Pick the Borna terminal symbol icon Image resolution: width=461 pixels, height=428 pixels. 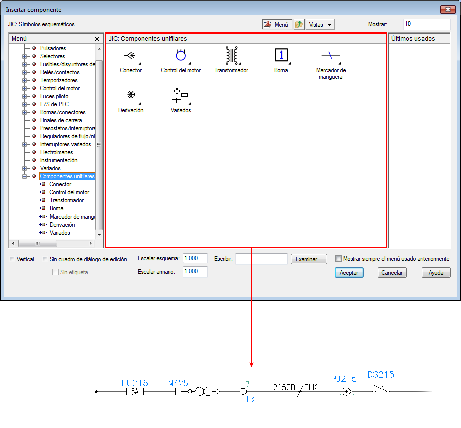click(281, 55)
